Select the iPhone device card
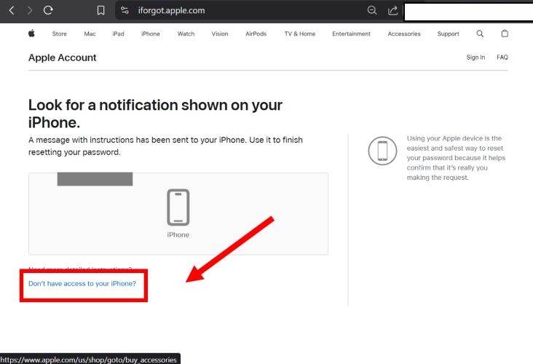 178,213
